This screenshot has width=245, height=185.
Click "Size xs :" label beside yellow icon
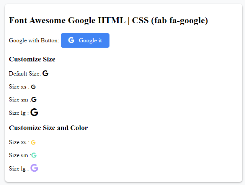(x=19, y=143)
